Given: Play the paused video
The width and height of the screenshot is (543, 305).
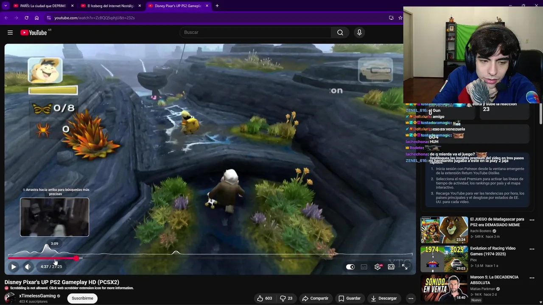Looking at the screenshot, I should [14, 267].
